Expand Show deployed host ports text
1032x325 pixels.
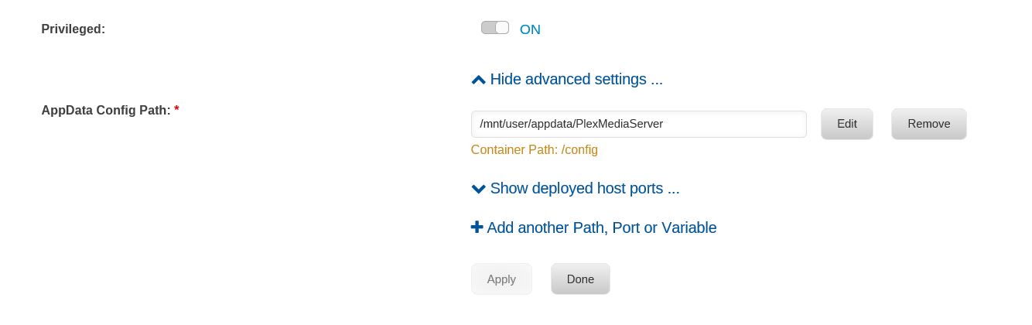(x=585, y=188)
